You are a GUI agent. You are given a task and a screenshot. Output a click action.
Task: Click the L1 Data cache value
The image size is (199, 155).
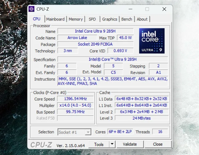point(142,99)
